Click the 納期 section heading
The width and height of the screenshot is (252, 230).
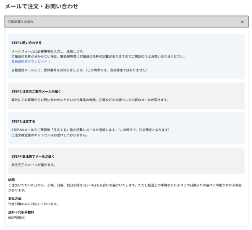click(x=11, y=180)
